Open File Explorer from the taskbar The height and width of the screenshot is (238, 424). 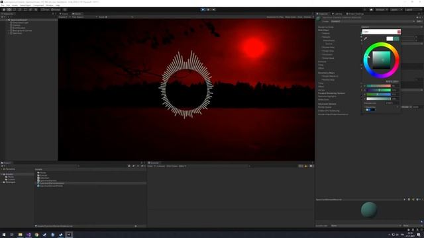(21, 235)
